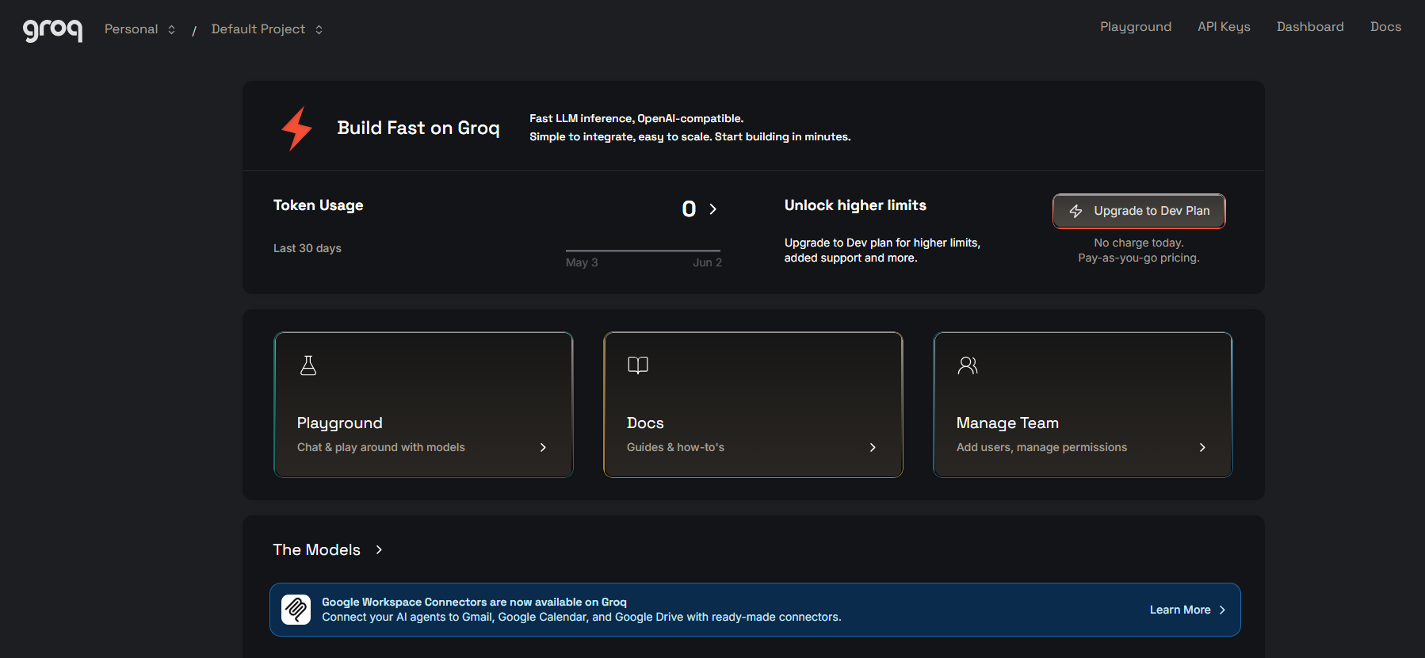The width and height of the screenshot is (1425, 658).
Task: Click the Jun 2 chart label
Action: pos(707,262)
